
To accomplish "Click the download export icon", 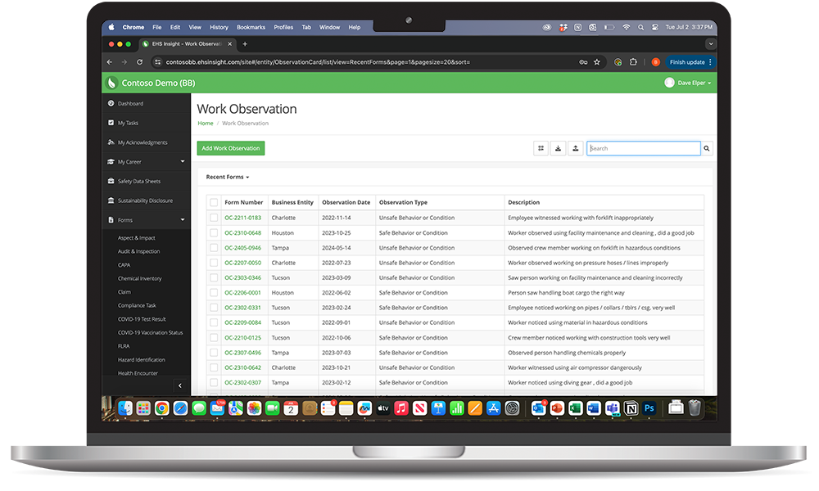I will pos(558,148).
